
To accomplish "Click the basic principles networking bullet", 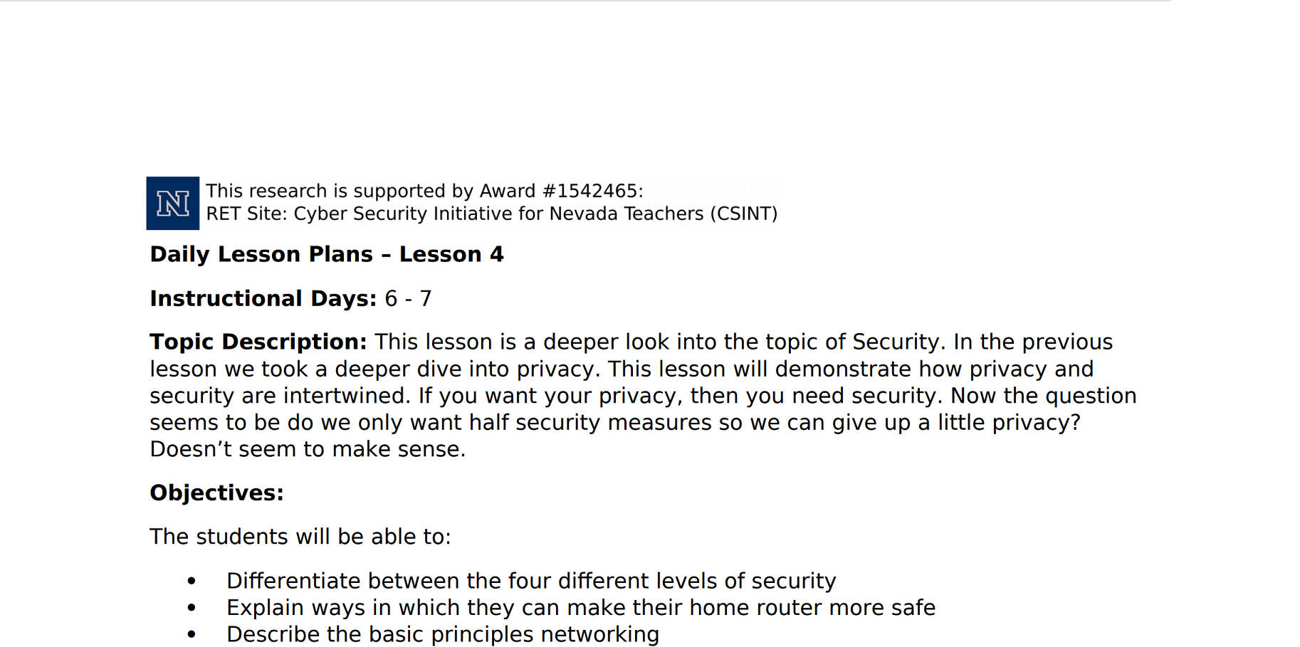I will [442, 634].
